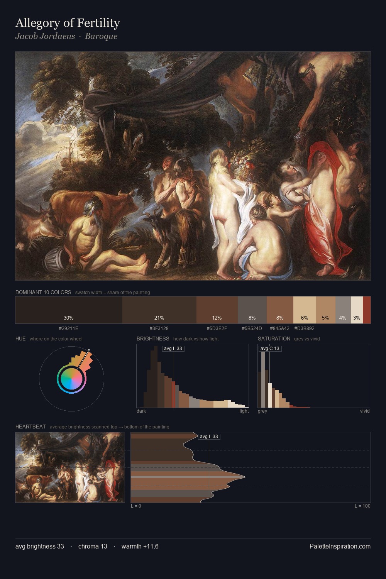This screenshot has height=579, width=386.
Task: Click the hex code #5D3E2F
Action: 217,328
